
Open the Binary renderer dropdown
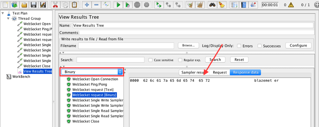point(92,72)
